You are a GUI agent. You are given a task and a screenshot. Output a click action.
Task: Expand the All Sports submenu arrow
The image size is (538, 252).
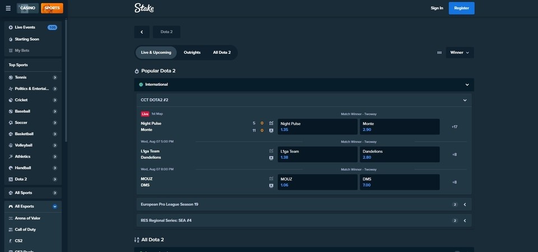tap(55, 193)
